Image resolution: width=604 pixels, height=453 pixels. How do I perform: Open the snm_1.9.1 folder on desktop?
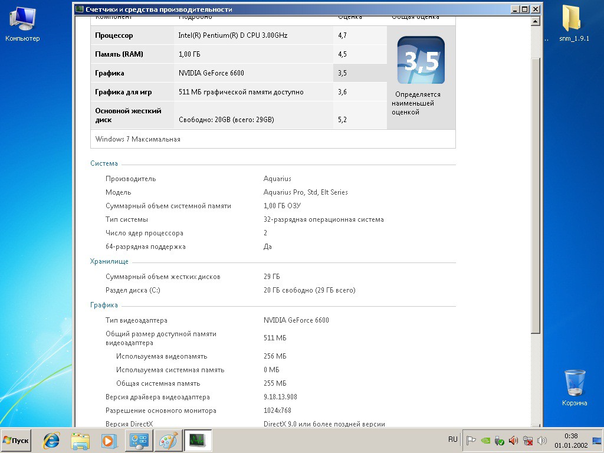[574, 24]
